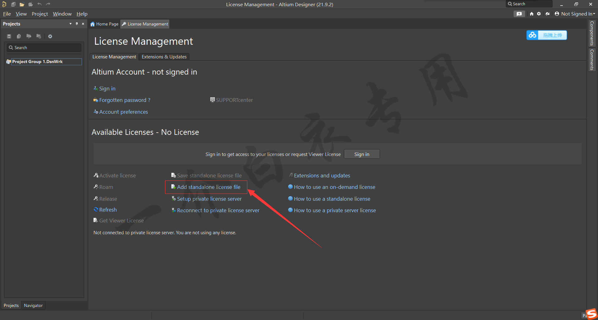Open Projects panel settings gear

(50, 36)
